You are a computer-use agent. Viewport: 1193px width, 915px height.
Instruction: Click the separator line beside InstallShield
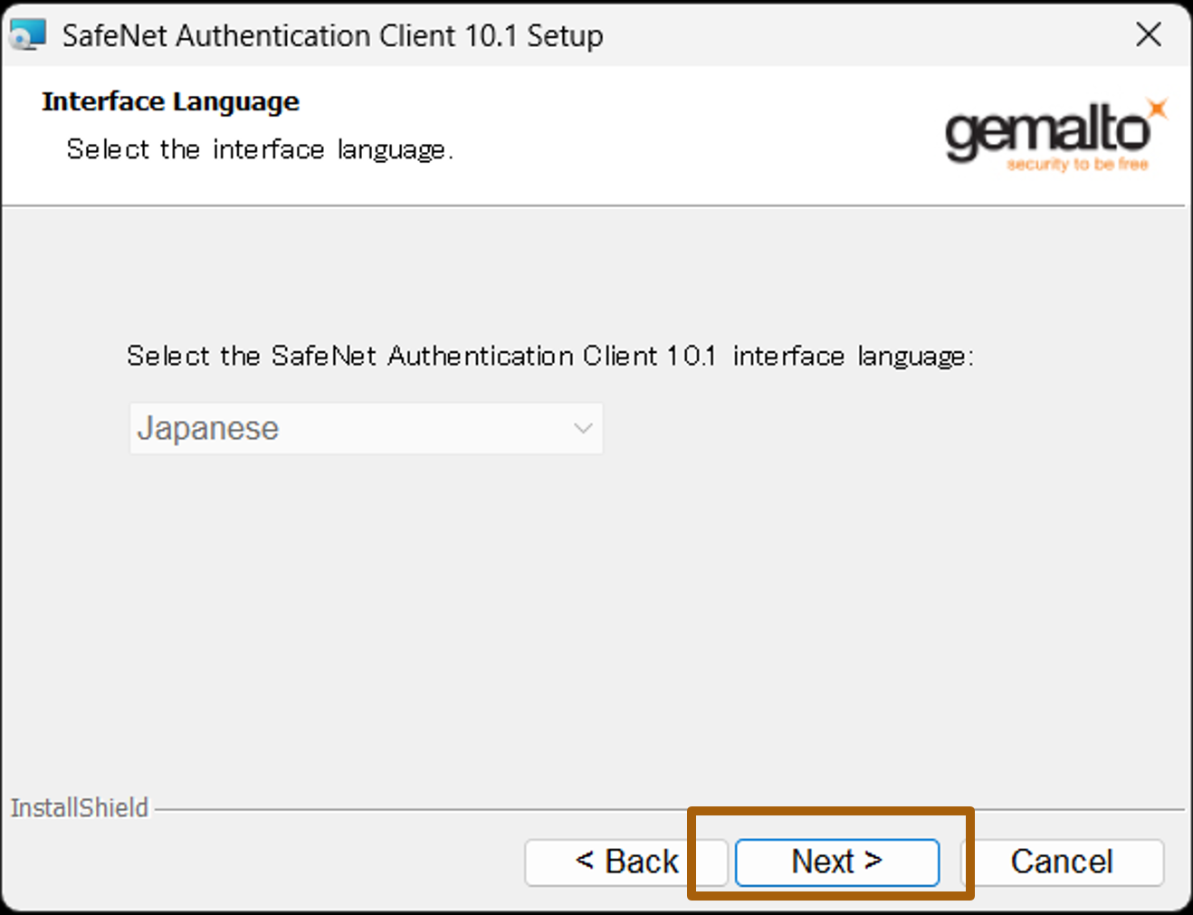[670, 809]
